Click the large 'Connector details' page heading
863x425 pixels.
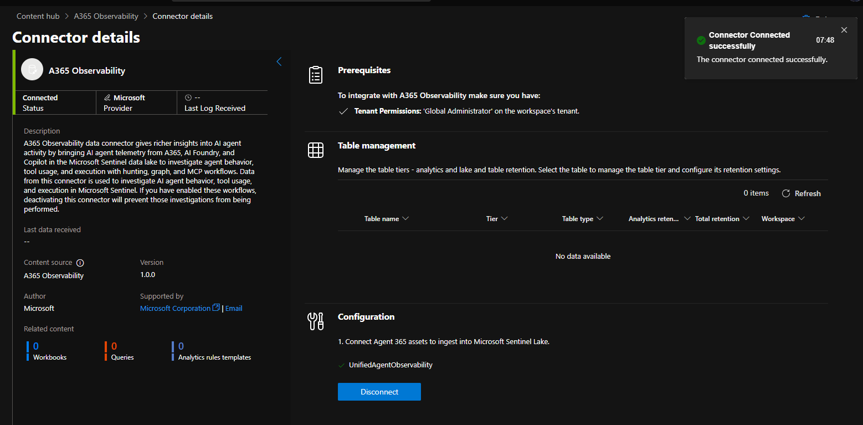(x=76, y=37)
